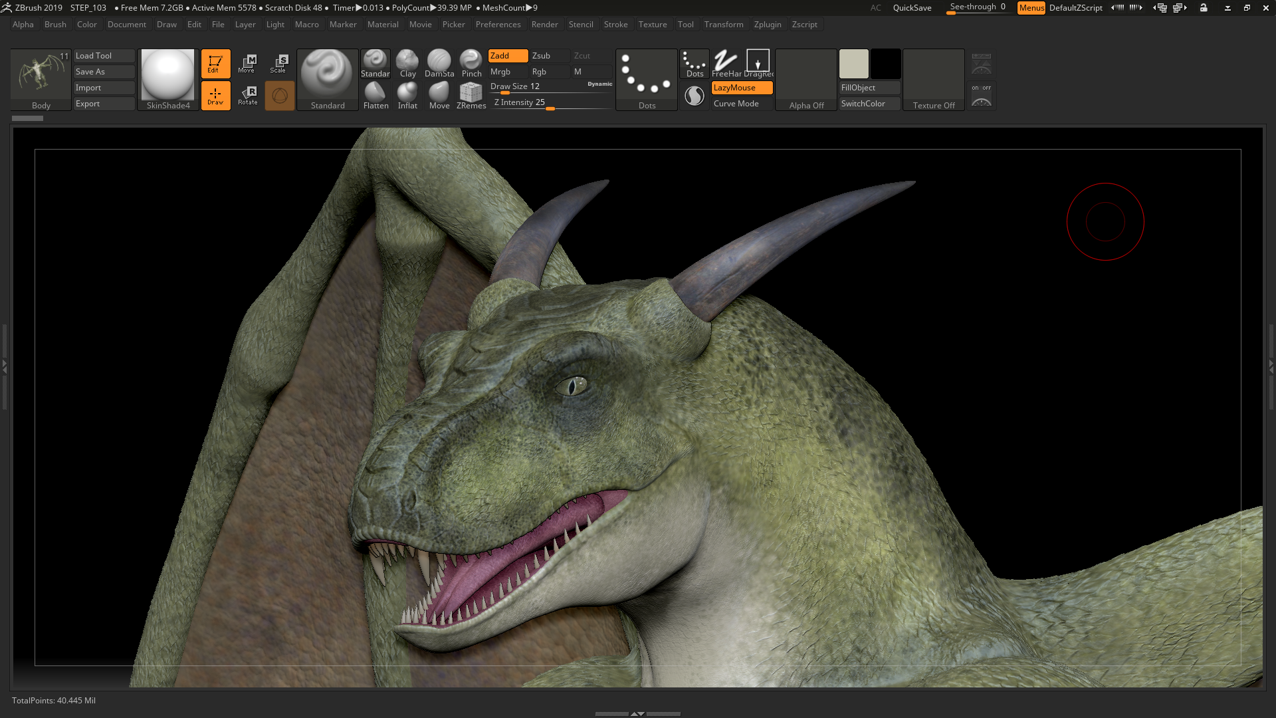Select the Pinch brush

(x=471, y=62)
